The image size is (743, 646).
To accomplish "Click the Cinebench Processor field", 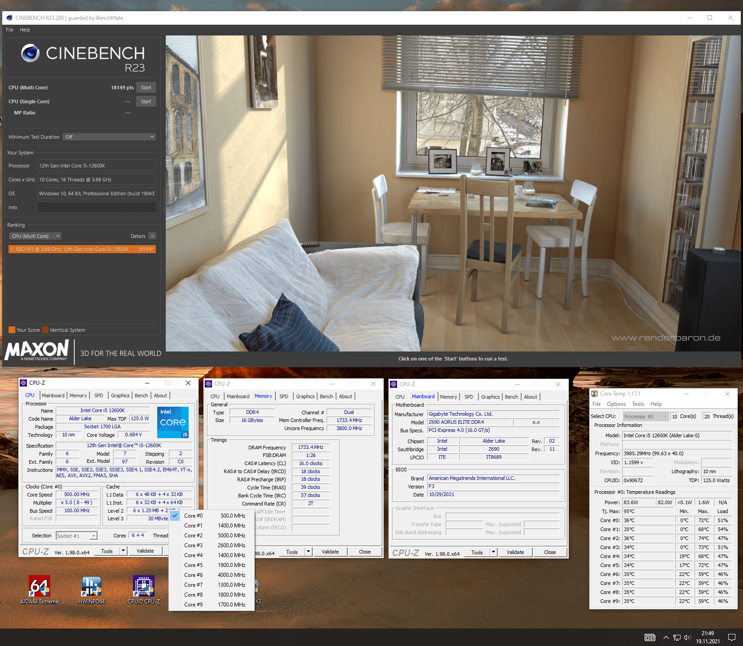I will coord(97,166).
